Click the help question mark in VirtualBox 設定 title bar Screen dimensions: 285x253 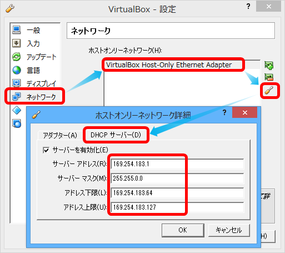tap(248, 7)
